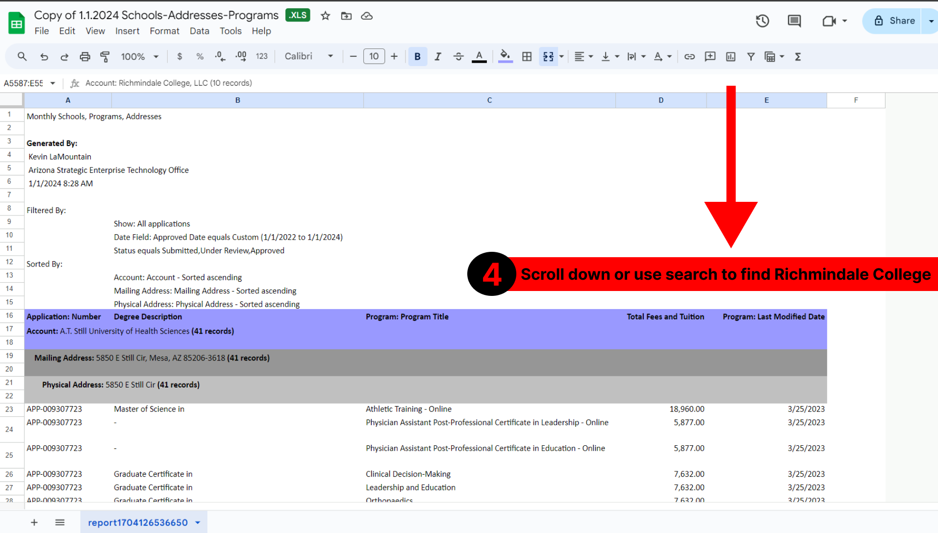938x533 pixels.
Task: Show the all sheets list
Action: (x=60, y=522)
